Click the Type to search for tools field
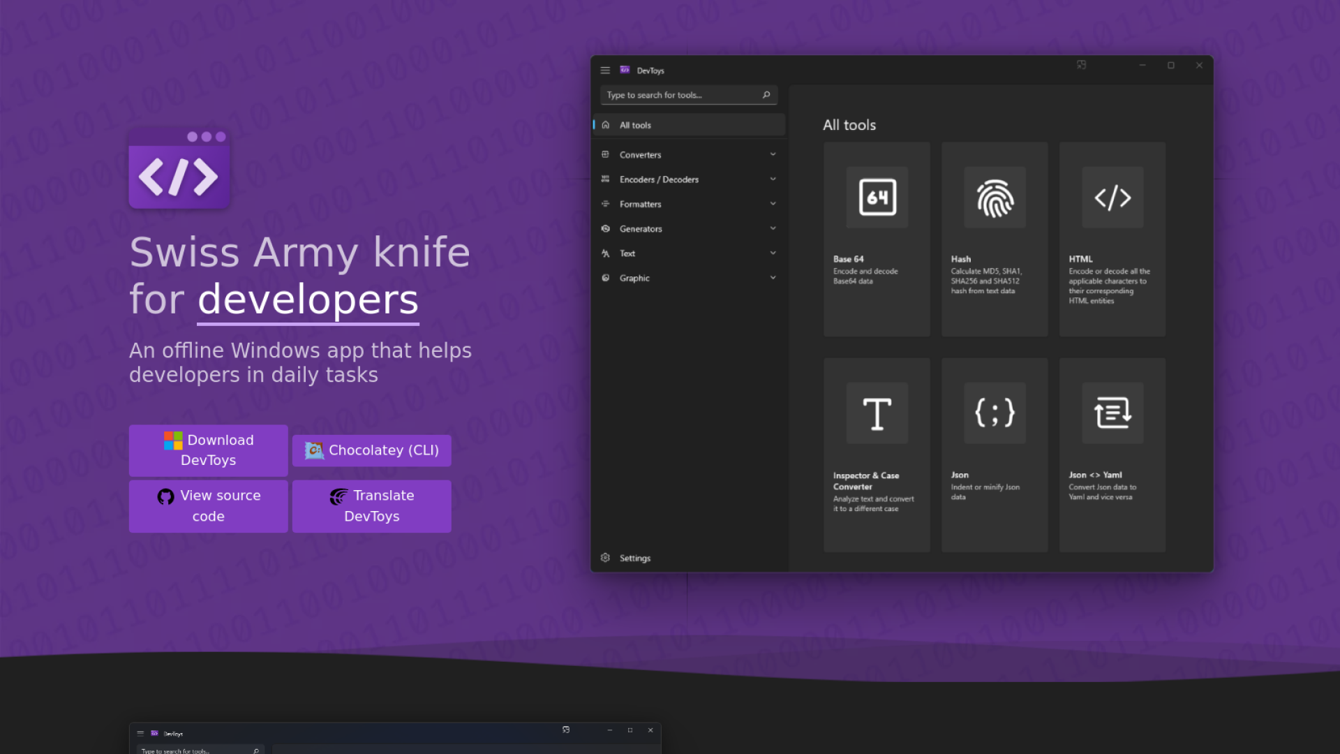This screenshot has height=754, width=1340. 689,95
